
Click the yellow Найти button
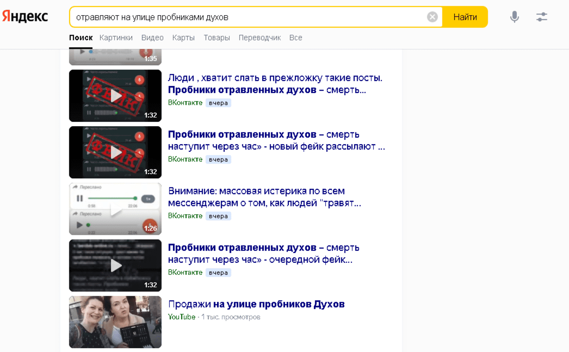tap(465, 17)
